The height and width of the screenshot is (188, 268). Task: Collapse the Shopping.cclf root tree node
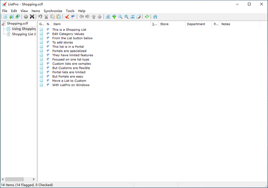[x=4, y=24]
